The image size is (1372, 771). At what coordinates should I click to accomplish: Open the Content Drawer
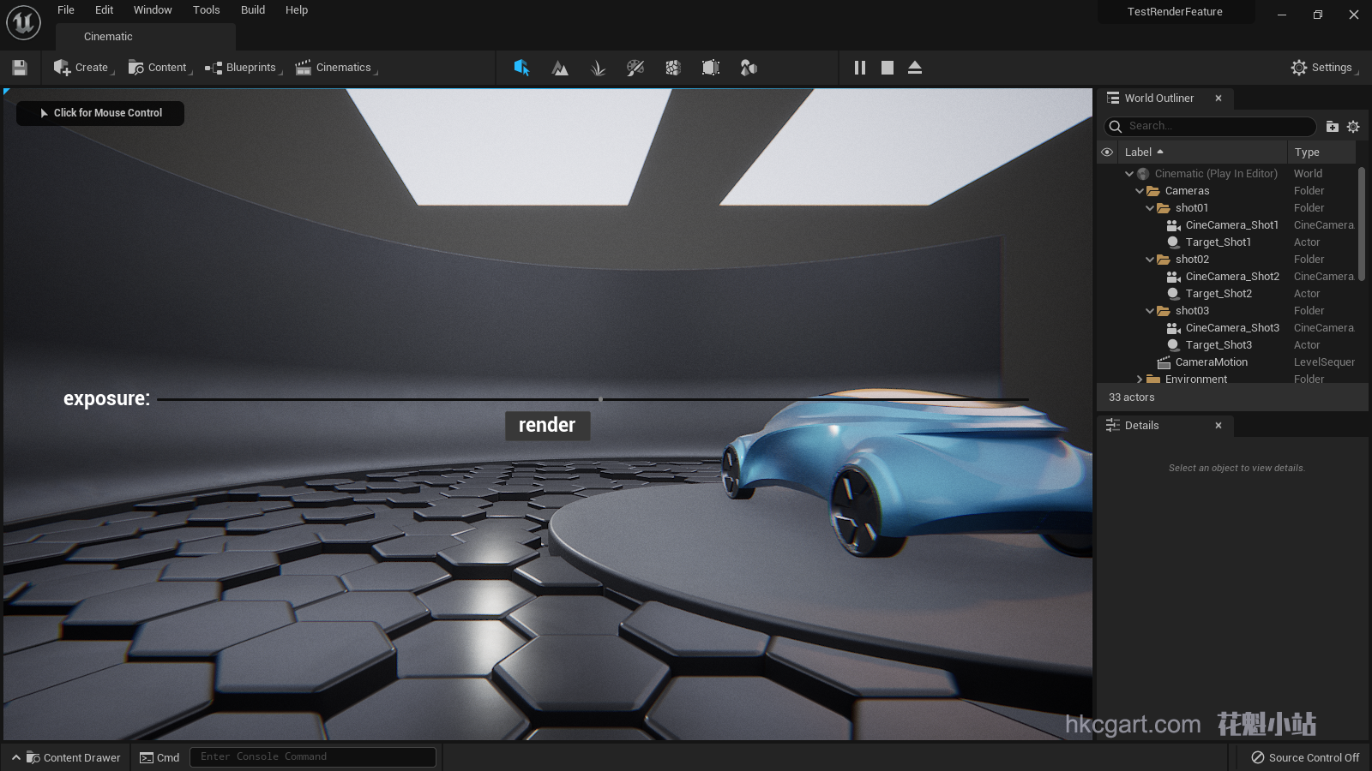(x=66, y=757)
